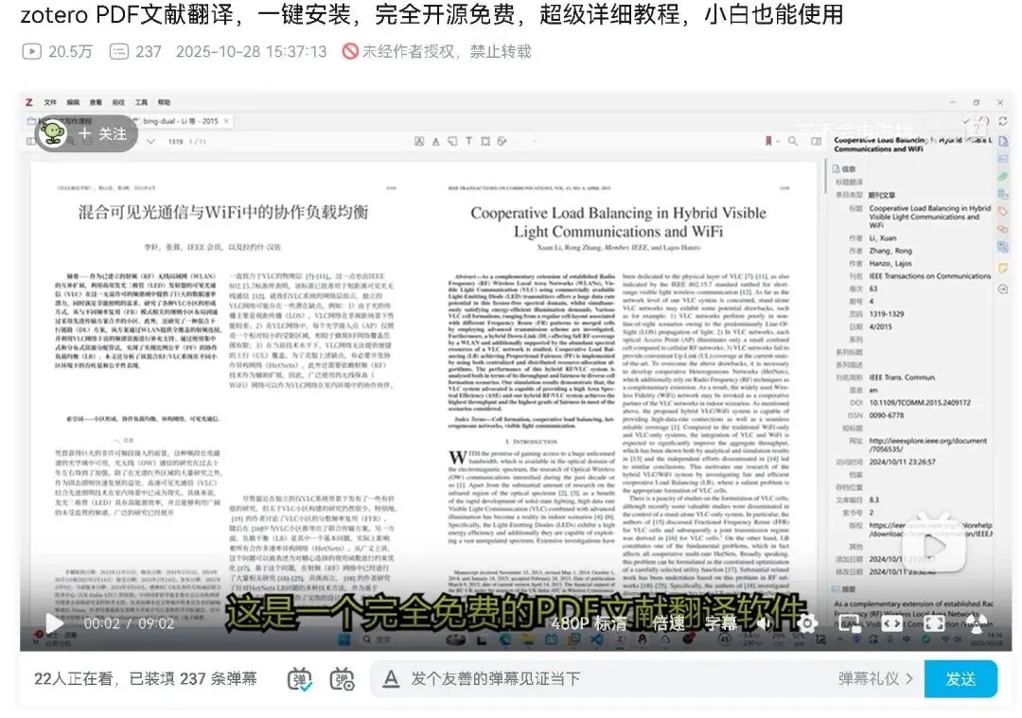This screenshot has height=718, width=1022.
Task: Click IEEE Transactions on Communications publication field
Action: (x=929, y=276)
